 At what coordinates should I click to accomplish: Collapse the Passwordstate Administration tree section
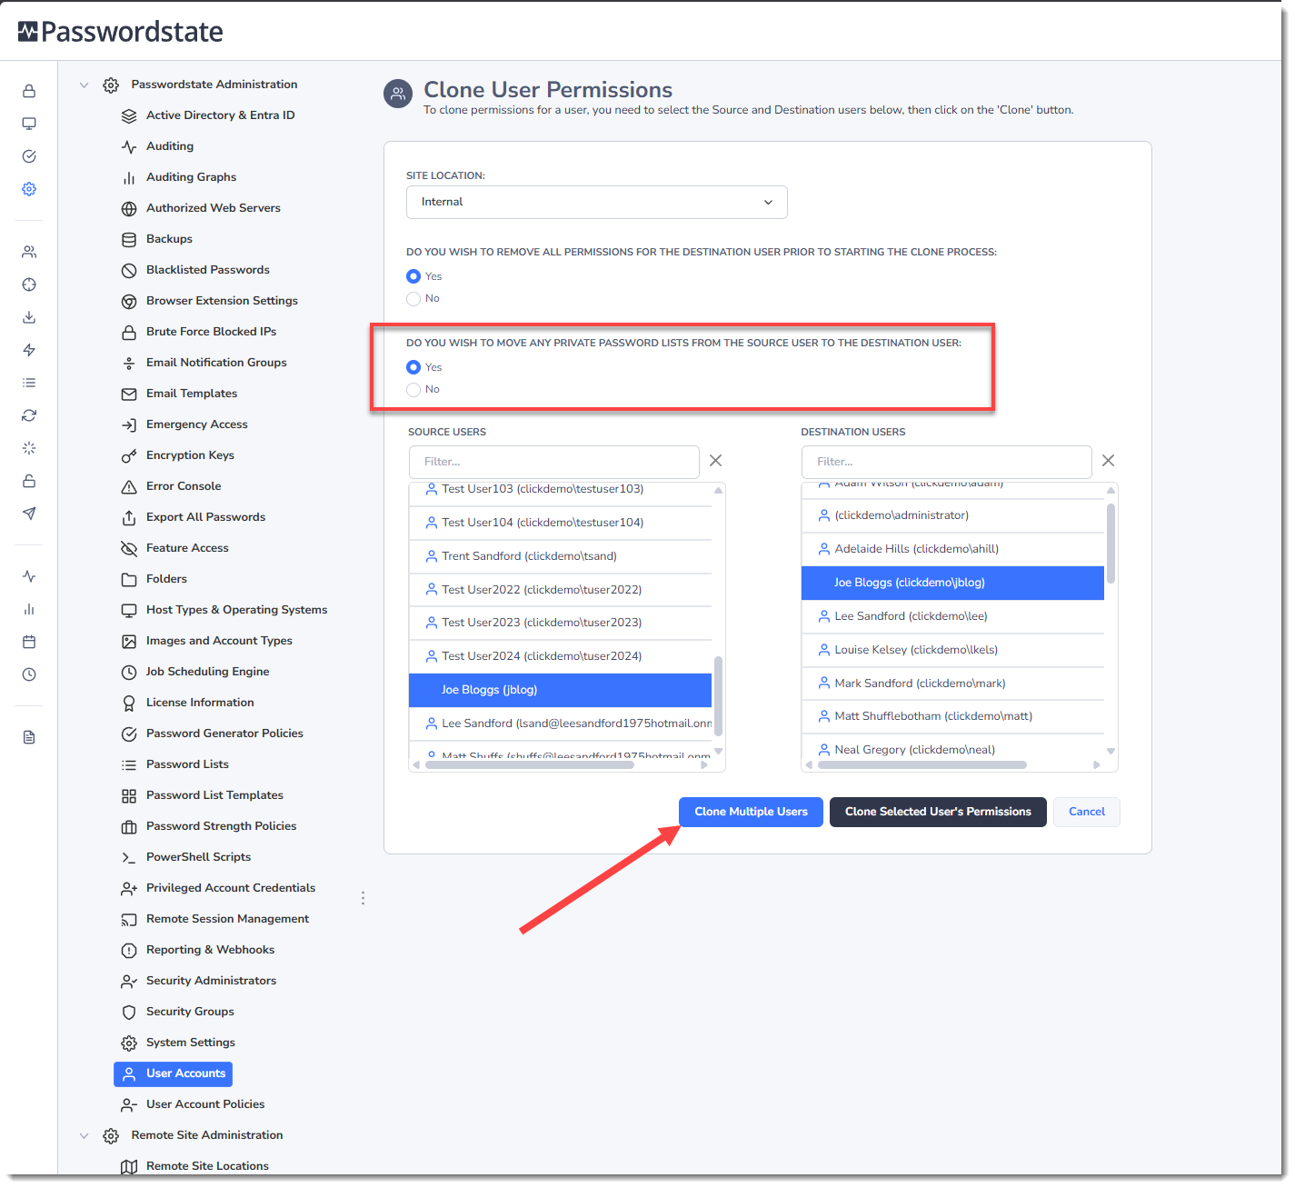[x=85, y=85]
